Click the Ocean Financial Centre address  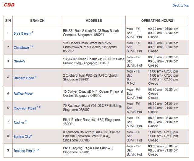pos(93,94)
